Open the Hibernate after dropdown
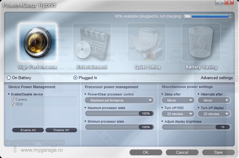The height and width of the screenshot is (158, 239). 214,100
